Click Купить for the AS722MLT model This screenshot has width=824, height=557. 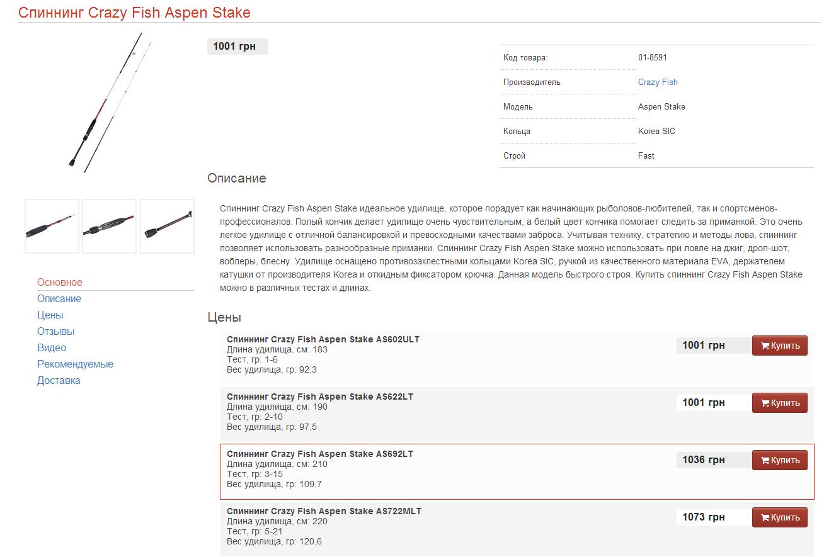780,517
